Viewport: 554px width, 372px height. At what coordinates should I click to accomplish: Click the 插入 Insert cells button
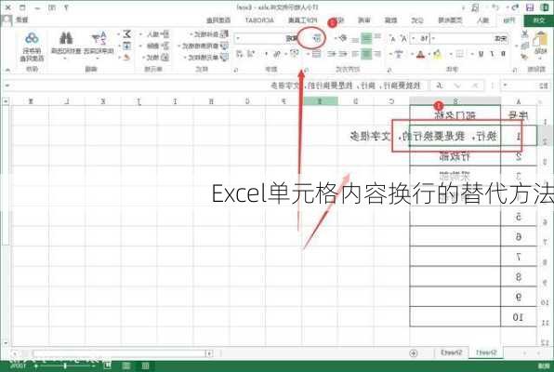coord(155,34)
